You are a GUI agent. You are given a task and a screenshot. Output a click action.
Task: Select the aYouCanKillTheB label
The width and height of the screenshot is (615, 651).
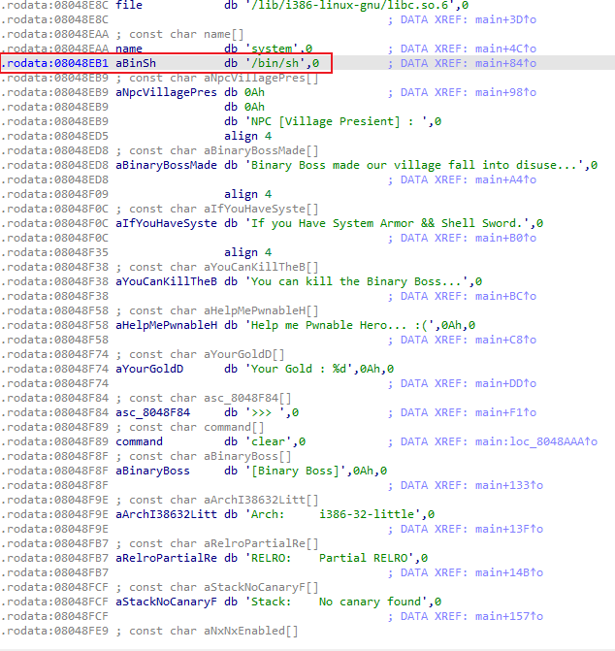166,281
